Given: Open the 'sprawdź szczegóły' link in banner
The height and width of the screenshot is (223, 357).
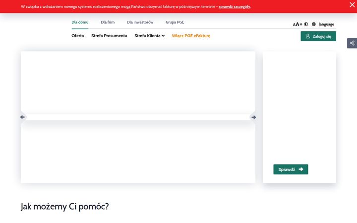Looking at the screenshot, I should [x=234, y=6].
